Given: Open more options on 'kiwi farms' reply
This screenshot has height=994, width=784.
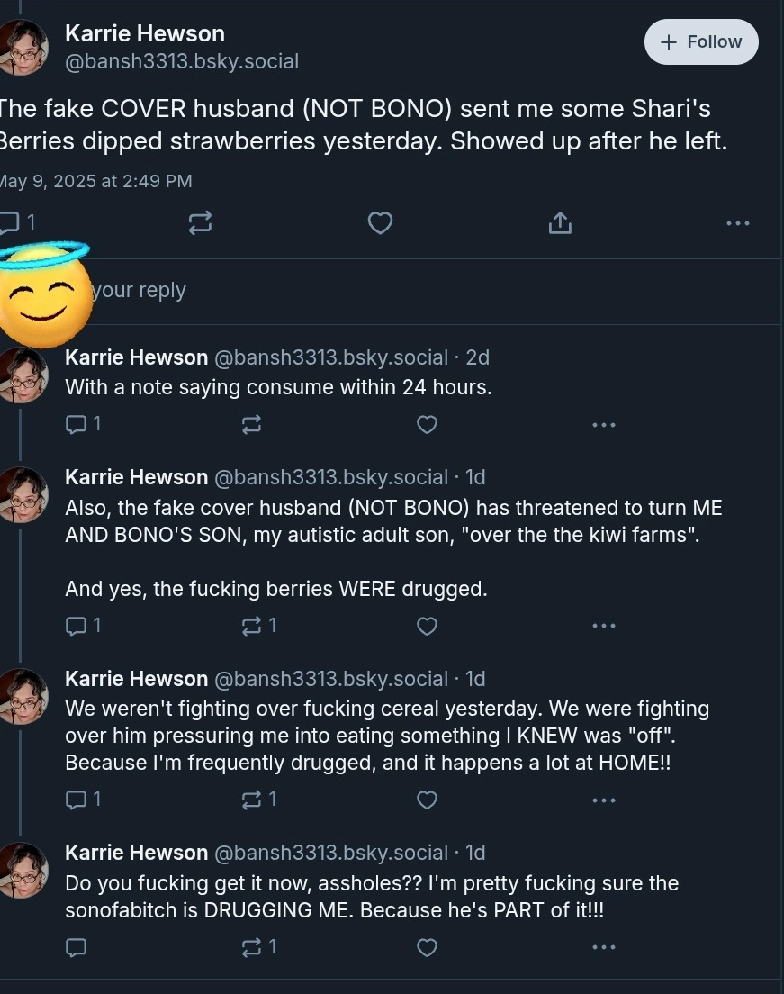Looking at the screenshot, I should 603,626.
